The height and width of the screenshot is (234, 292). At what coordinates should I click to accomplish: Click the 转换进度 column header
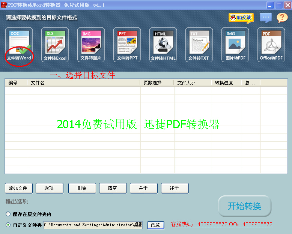(226, 83)
